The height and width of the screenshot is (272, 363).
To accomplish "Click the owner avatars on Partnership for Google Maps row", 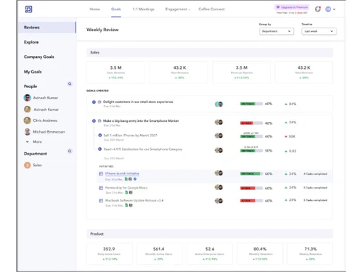I will pyautogui.click(x=219, y=187).
